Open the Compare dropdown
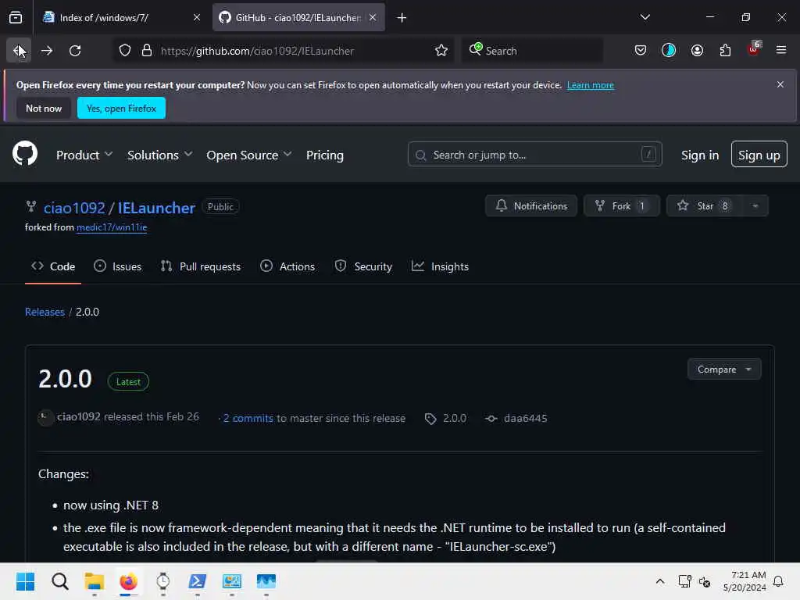800x600 pixels. point(724,370)
